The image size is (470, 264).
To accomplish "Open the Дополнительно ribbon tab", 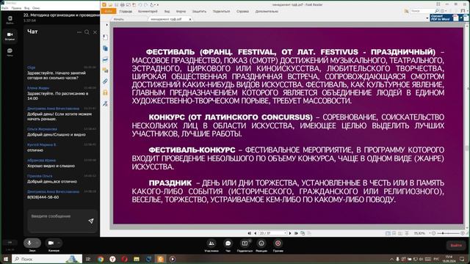I will pyautogui.click(x=267, y=12).
